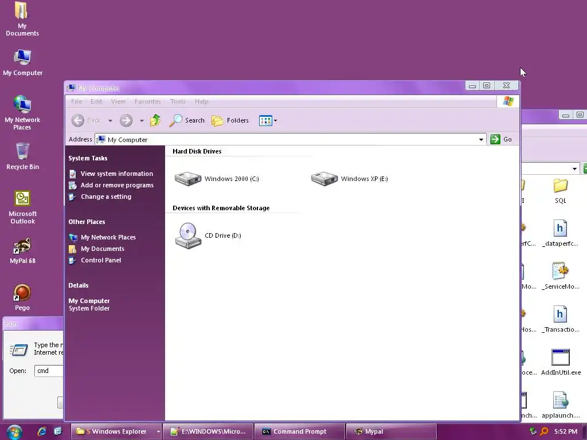
Task: Toggle the Folders pane button
Action: point(230,120)
